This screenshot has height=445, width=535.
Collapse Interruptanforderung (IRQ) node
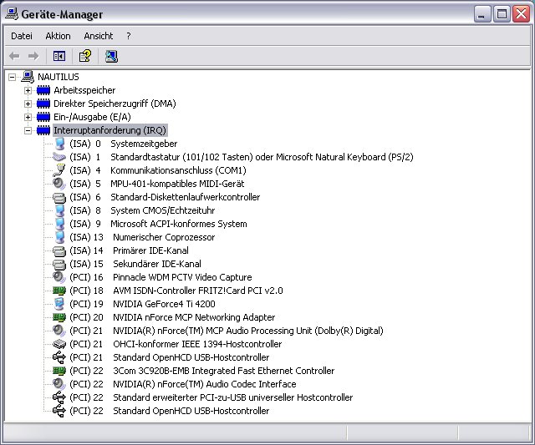[28, 130]
